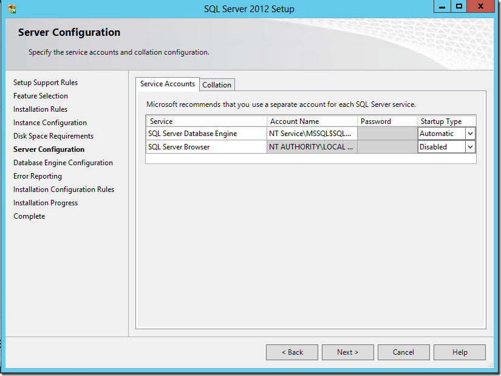Click the Account Name column header
This screenshot has height=376, width=501.
click(x=312, y=121)
